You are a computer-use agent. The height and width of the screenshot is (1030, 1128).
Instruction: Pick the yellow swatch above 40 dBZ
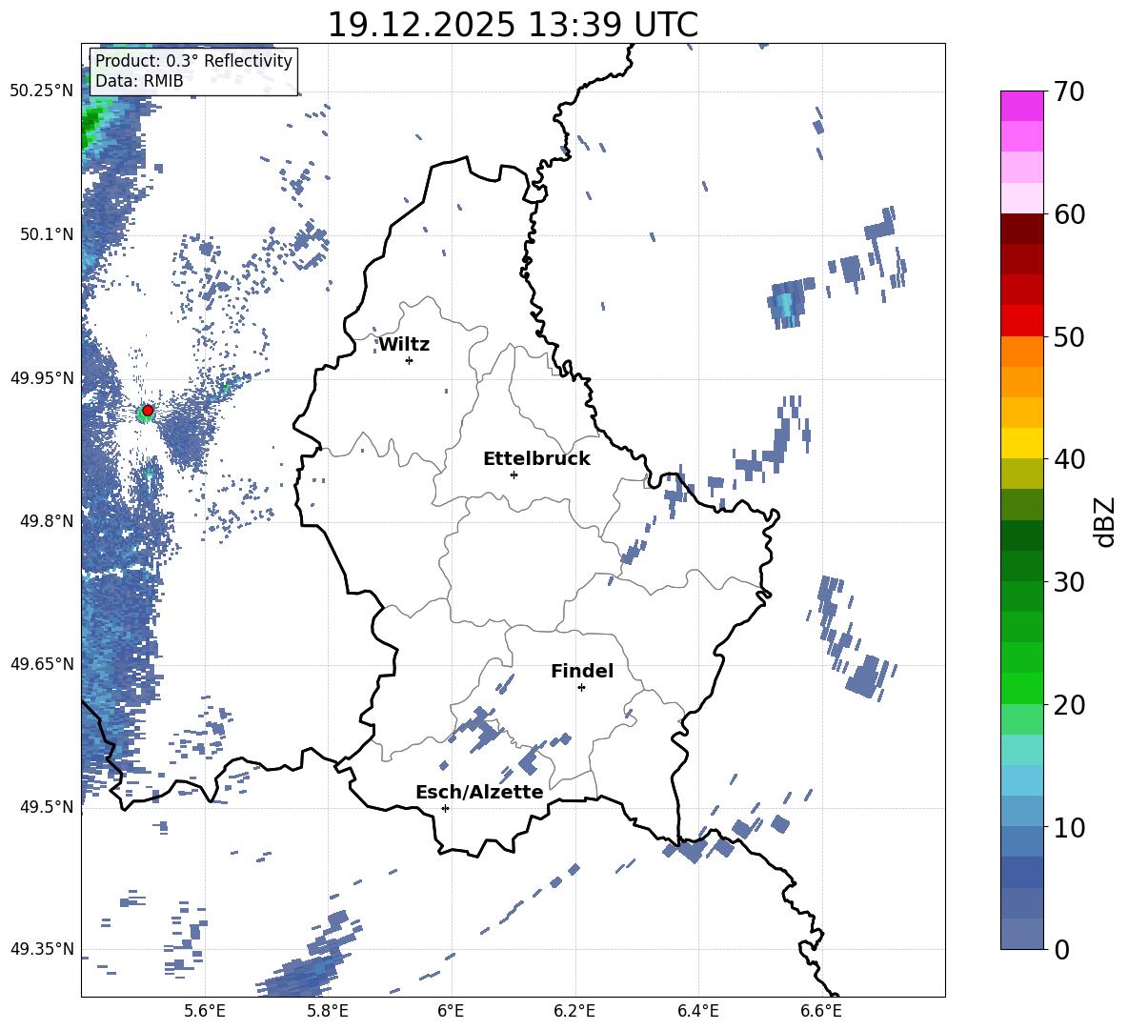coord(1022,444)
